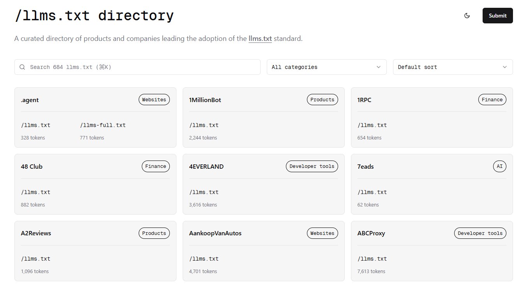
Task: Select the Finance badge on 1RPC card
Action: [x=492, y=99]
